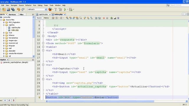Open the Debug menu
The image size is (189, 106).
pos(40,5)
